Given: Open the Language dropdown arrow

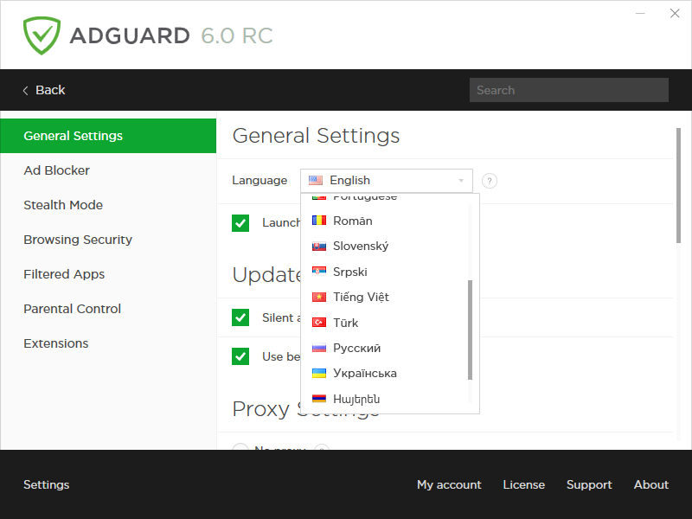Looking at the screenshot, I should tap(461, 181).
